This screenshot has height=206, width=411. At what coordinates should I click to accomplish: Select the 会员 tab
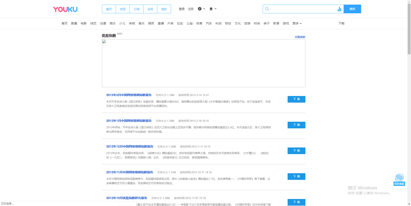(x=150, y=9)
